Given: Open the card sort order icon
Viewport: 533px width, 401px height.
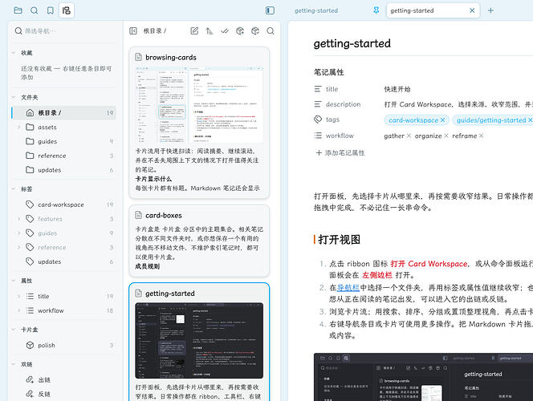Looking at the screenshot, I should point(210,31).
